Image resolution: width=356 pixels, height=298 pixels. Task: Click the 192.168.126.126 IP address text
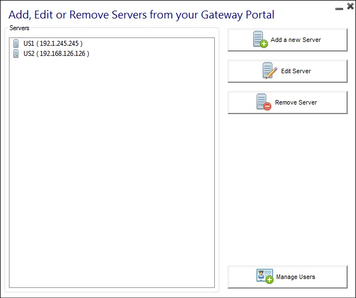click(63, 54)
